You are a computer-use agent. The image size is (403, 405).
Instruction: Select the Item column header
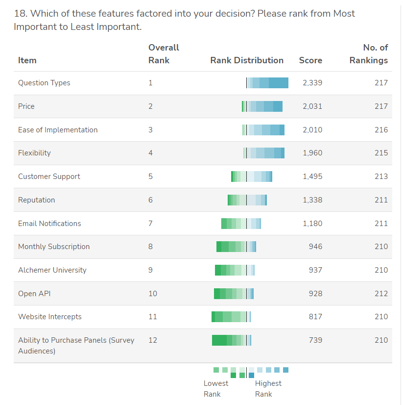click(x=27, y=60)
